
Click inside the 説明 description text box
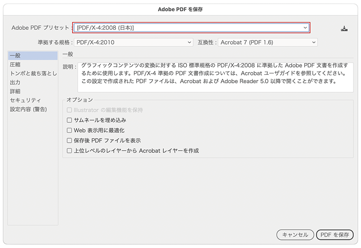pos(216,77)
